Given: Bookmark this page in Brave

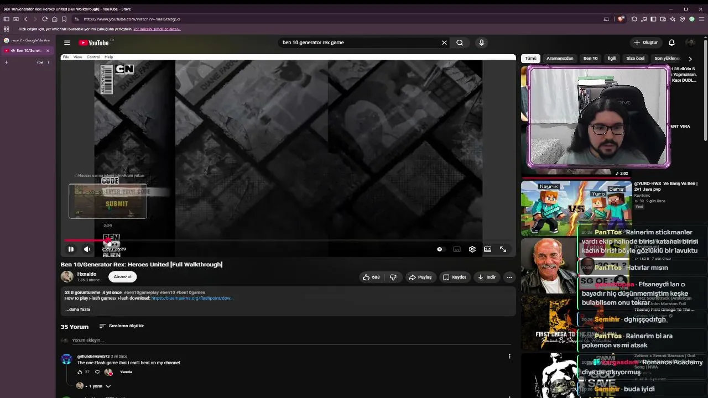Looking at the screenshot, I should pos(64,19).
